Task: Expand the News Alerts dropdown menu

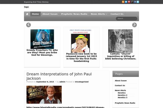Action: (99, 14)
